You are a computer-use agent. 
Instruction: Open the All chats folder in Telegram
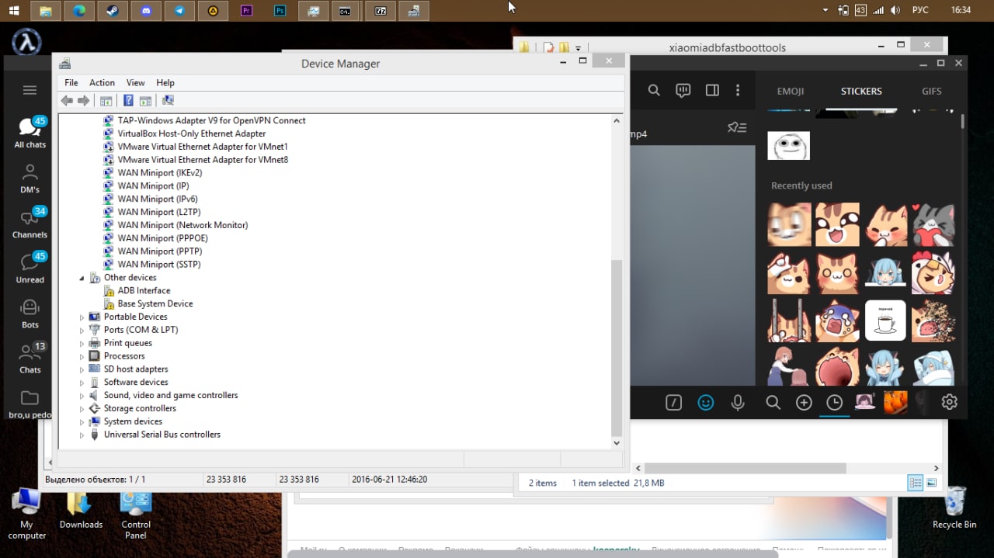[30, 131]
